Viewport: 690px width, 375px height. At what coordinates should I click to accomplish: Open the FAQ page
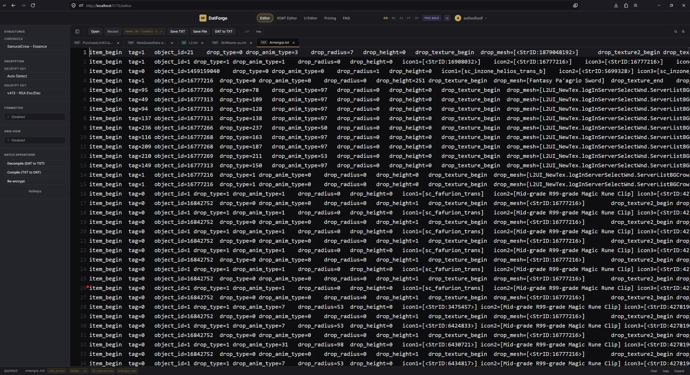(x=346, y=18)
